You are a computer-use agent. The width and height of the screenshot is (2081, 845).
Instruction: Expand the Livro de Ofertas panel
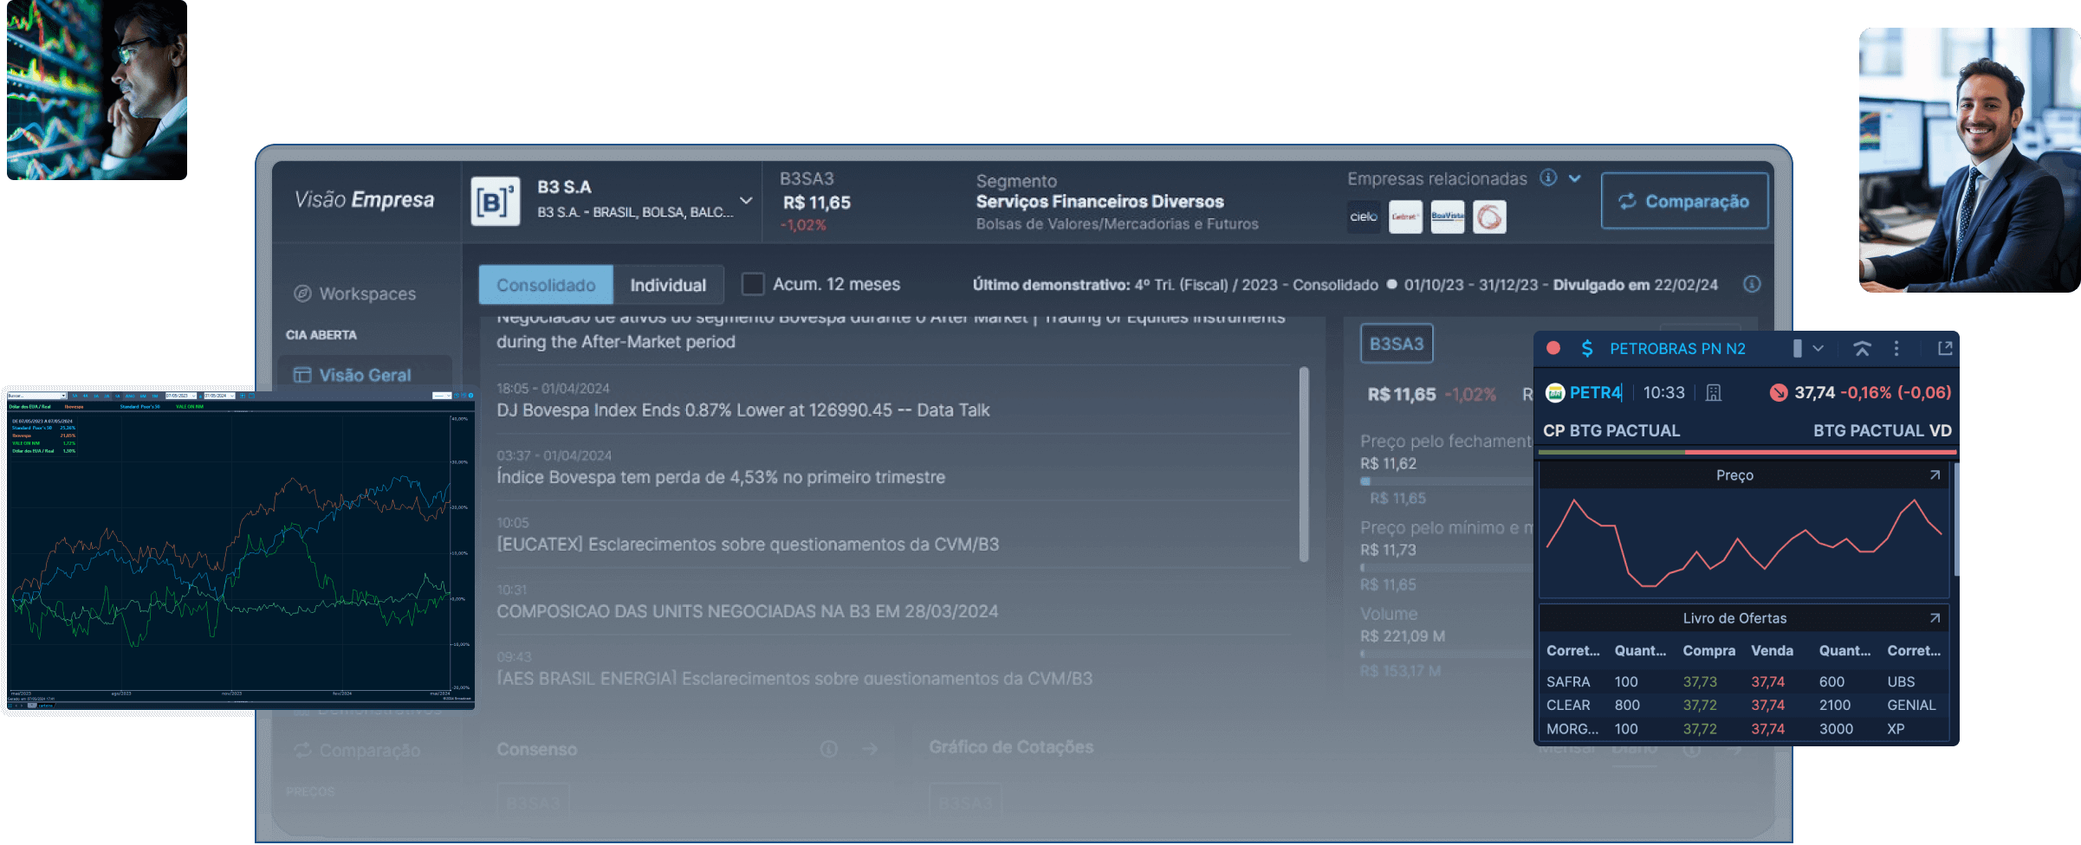click(1935, 617)
